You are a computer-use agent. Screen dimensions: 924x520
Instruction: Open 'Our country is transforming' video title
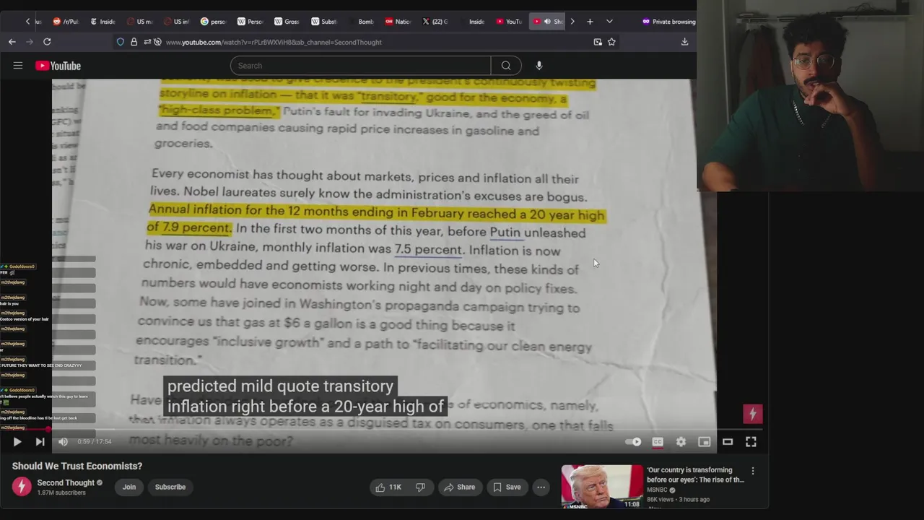tap(695, 474)
